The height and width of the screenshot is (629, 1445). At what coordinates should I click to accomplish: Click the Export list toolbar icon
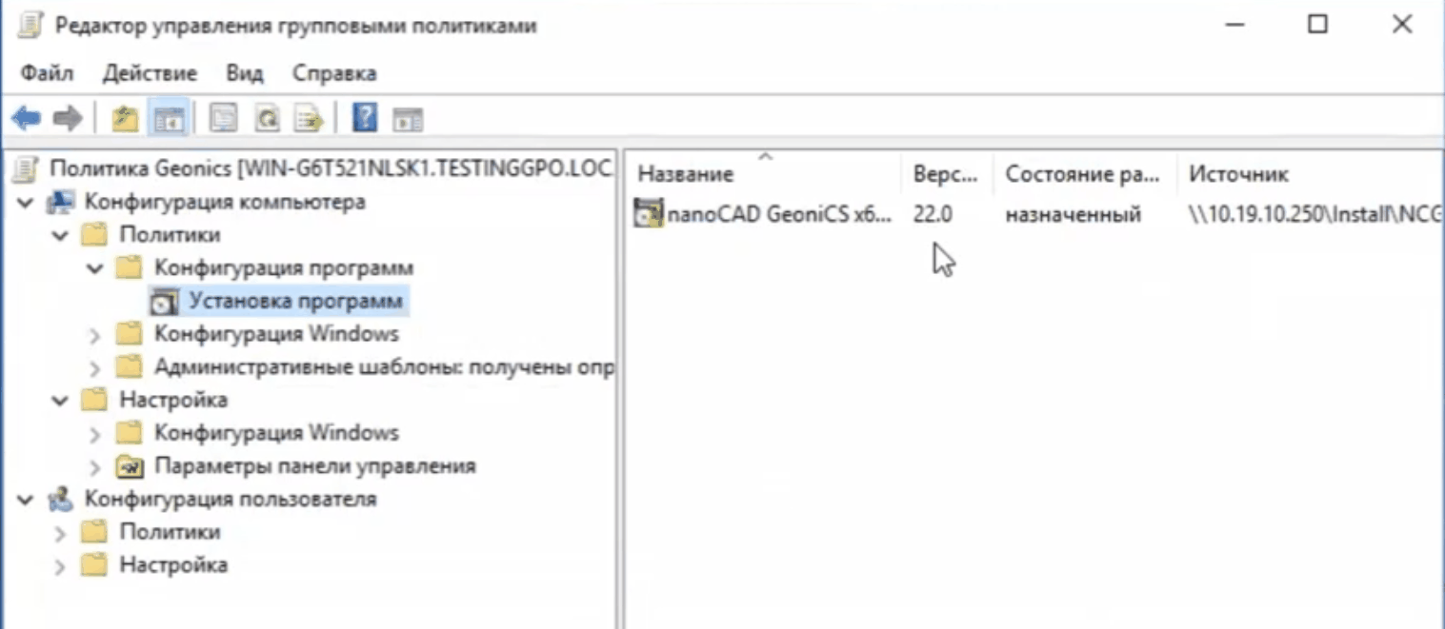[309, 119]
